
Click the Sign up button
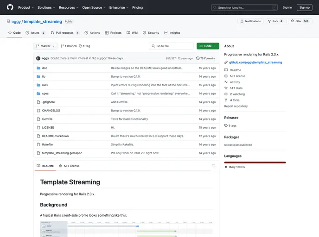tap(304, 7)
